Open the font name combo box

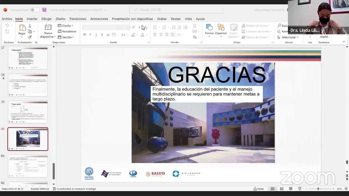(x=101, y=27)
